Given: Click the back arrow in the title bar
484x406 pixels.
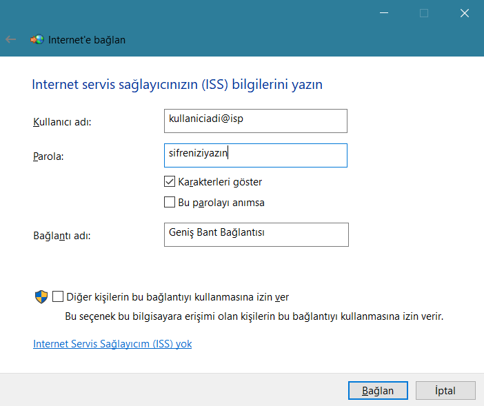Looking at the screenshot, I should click(11, 40).
